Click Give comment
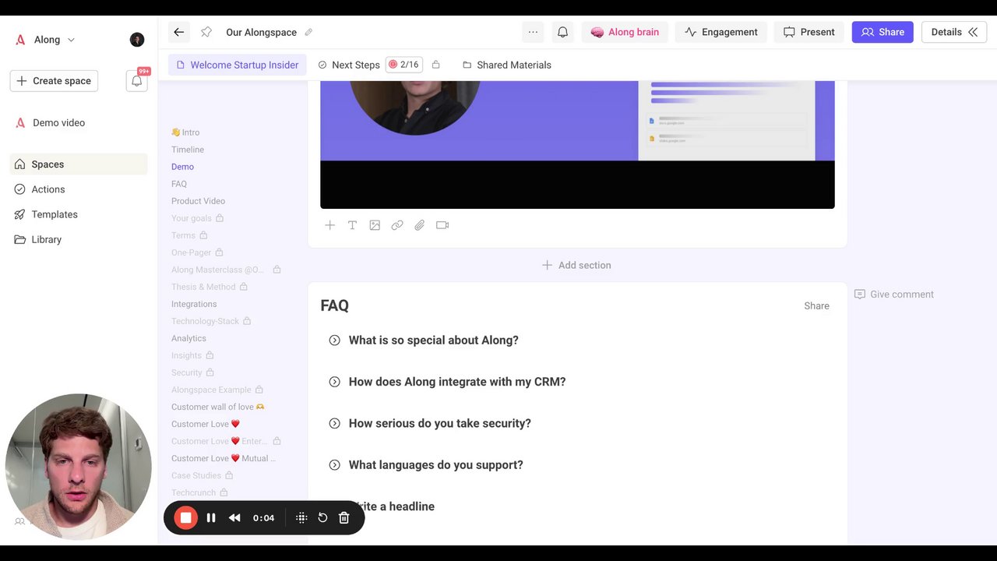 tap(894, 294)
